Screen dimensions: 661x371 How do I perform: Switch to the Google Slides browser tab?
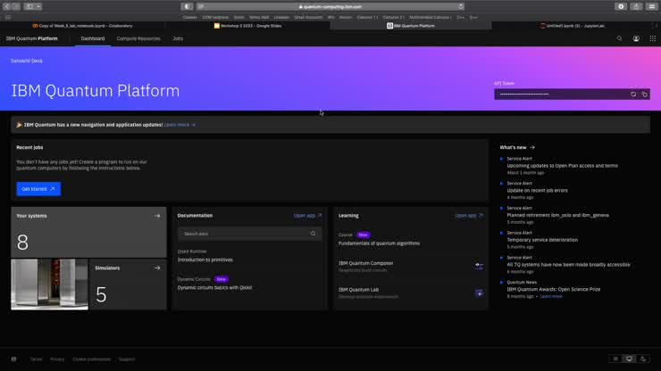click(x=248, y=26)
